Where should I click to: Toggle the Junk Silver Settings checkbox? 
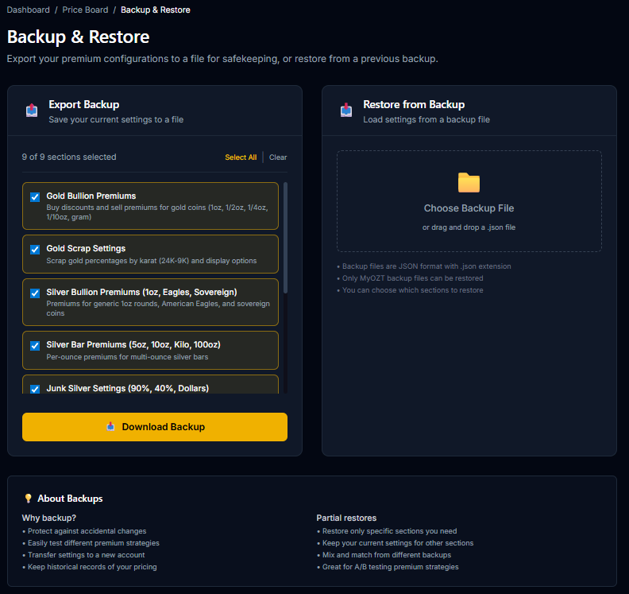tap(35, 389)
